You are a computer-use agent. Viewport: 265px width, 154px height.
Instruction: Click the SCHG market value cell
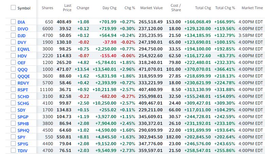click(151, 103)
